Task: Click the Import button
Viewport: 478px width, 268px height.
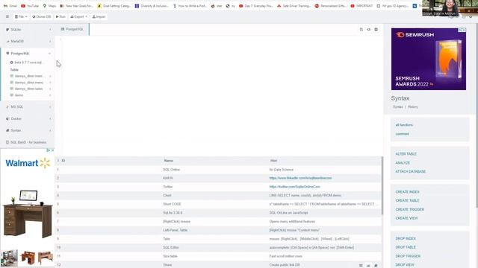Action: click(99, 16)
